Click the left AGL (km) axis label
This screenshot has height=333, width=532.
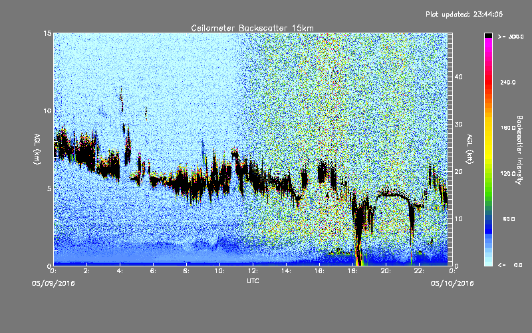pos(37,149)
